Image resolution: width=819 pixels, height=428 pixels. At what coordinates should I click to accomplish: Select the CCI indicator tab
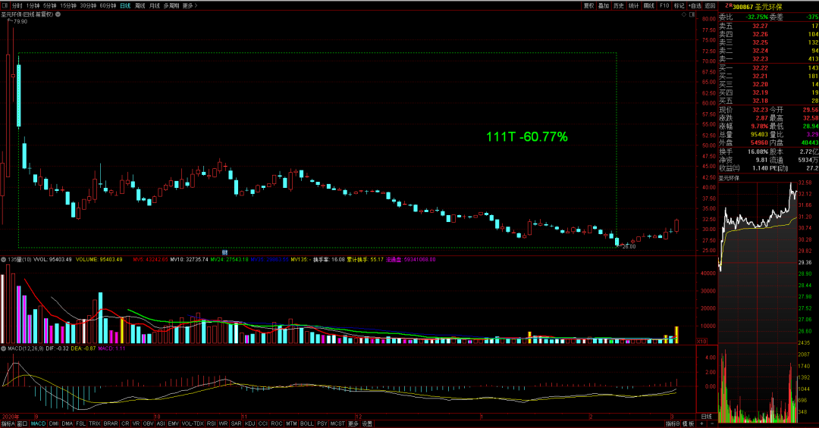(263, 423)
